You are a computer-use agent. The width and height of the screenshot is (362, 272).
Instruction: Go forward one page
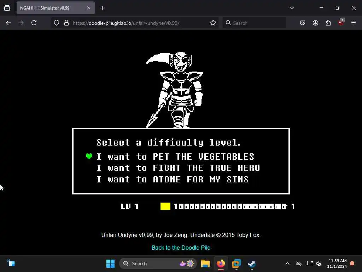pyautogui.click(x=21, y=23)
